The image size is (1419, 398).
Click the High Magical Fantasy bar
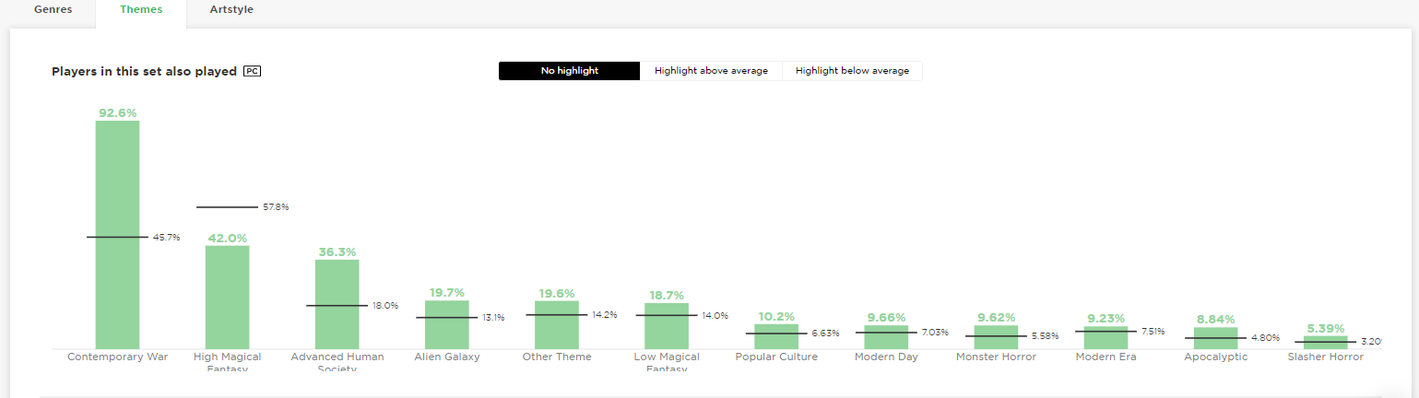click(x=227, y=297)
